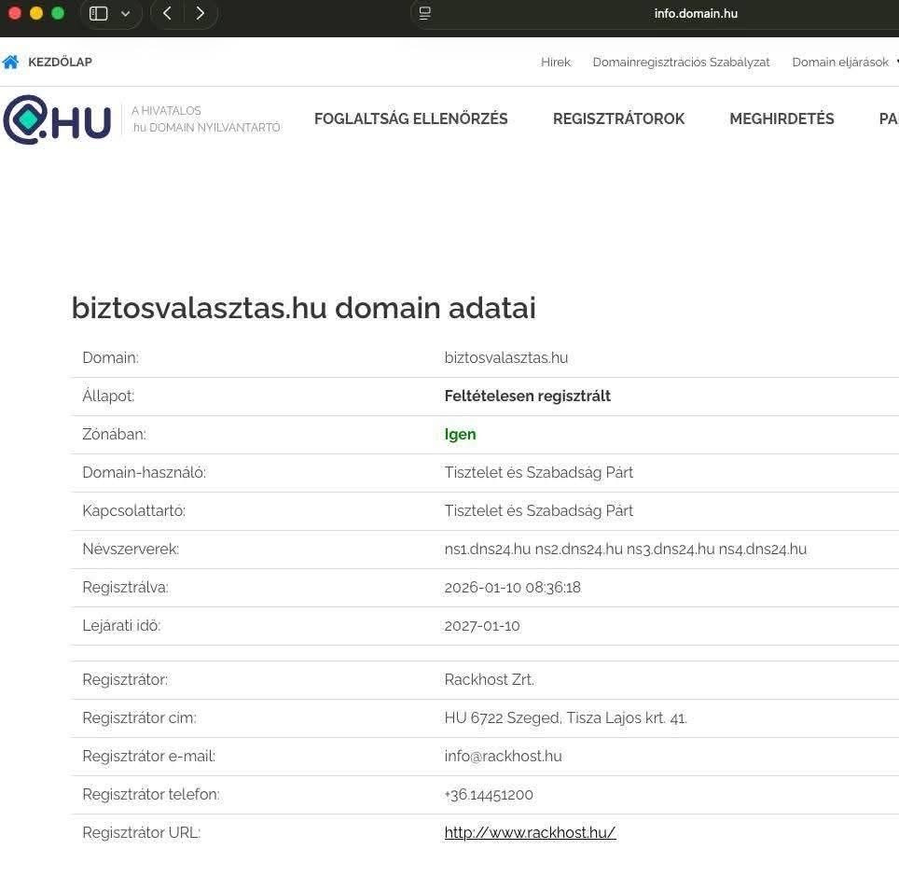Click the page reader icon in address bar
The image size is (899, 877).
425,13
